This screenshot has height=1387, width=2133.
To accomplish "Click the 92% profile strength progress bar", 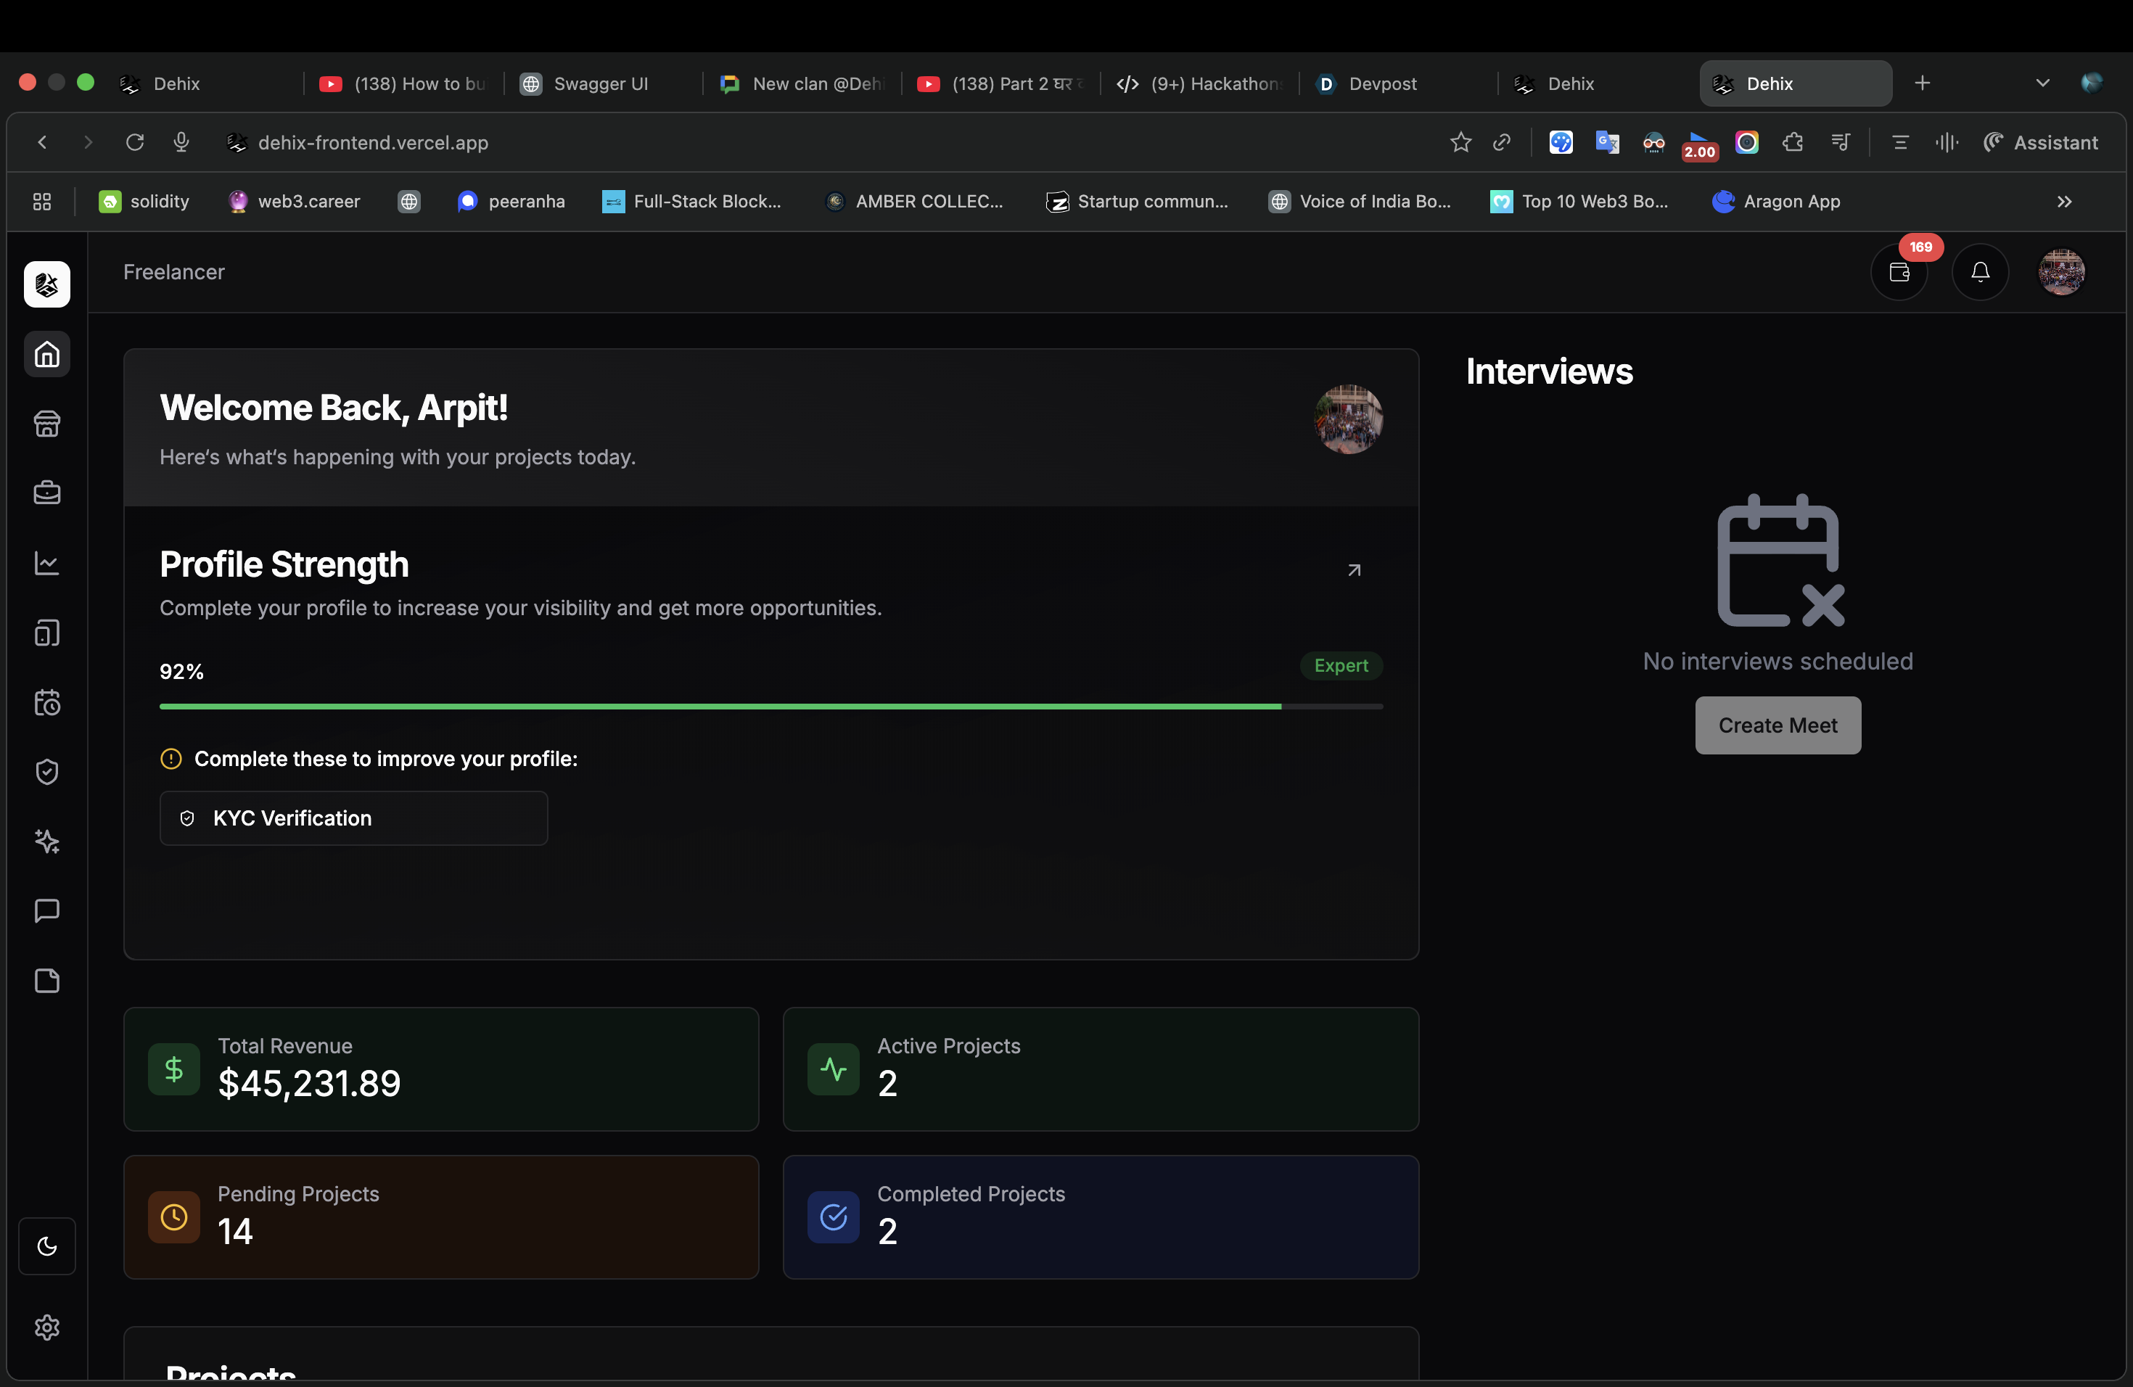I will [770, 707].
